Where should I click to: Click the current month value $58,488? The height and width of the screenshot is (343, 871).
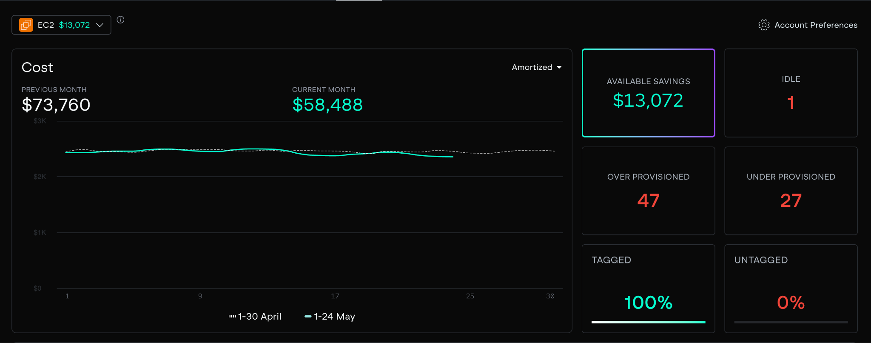point(327,105)
